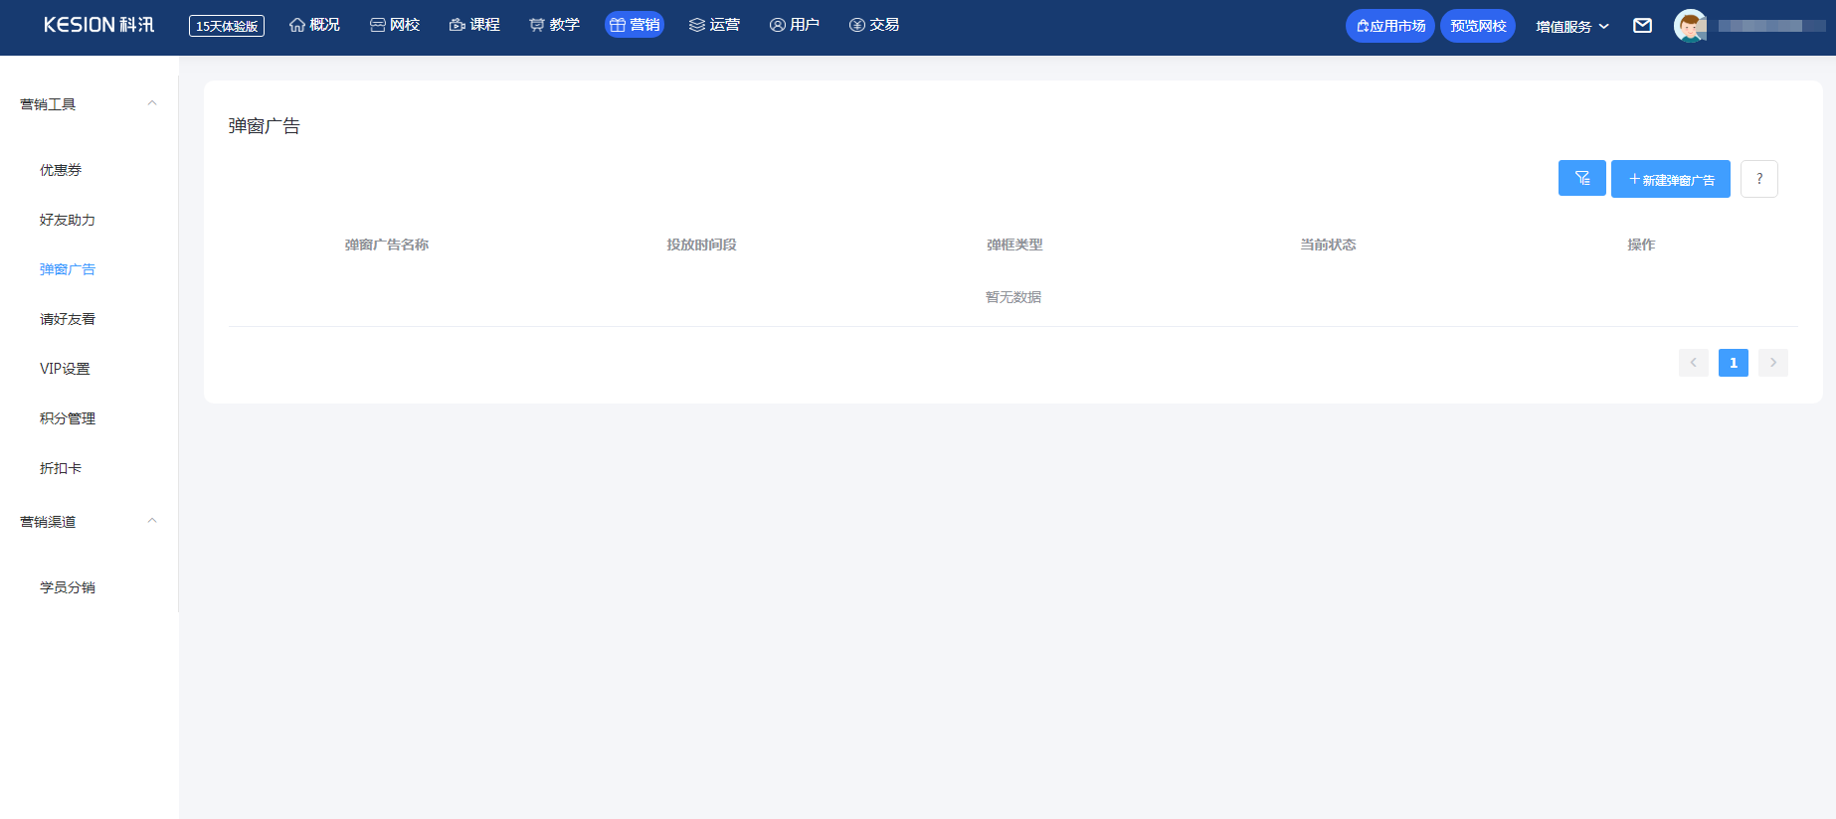Open the 交易 transactions menu
The image size is (1836, 819).
(x=874, y=25)
